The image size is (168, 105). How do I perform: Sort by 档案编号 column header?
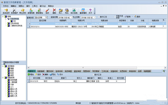pos(63,20)
